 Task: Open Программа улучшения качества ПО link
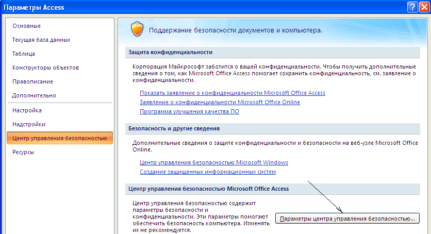[189, 111]
